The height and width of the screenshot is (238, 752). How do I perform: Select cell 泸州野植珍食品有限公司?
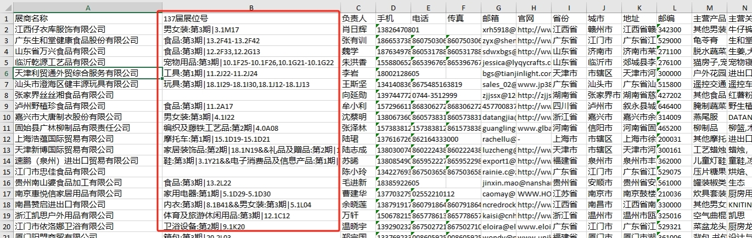87,106
